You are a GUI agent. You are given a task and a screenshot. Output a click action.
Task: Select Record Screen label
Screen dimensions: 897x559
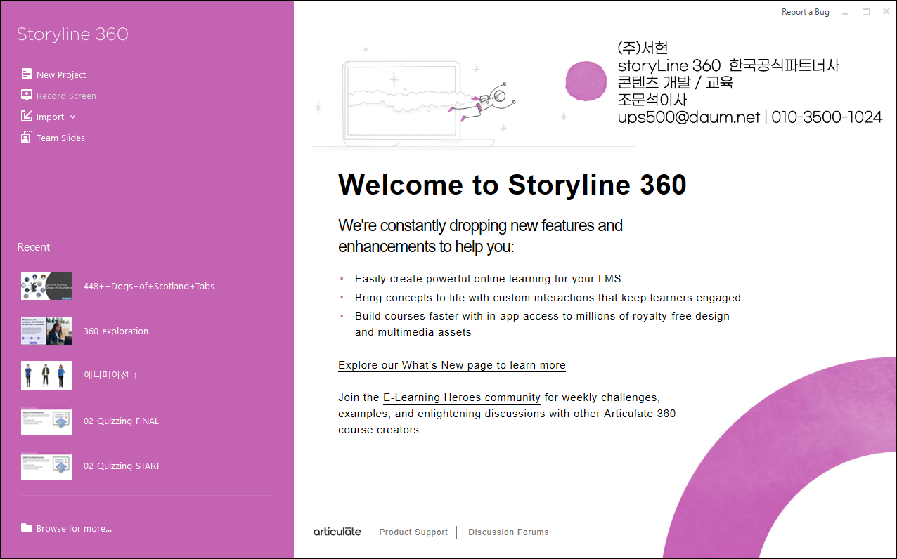(x=66, y=96)
